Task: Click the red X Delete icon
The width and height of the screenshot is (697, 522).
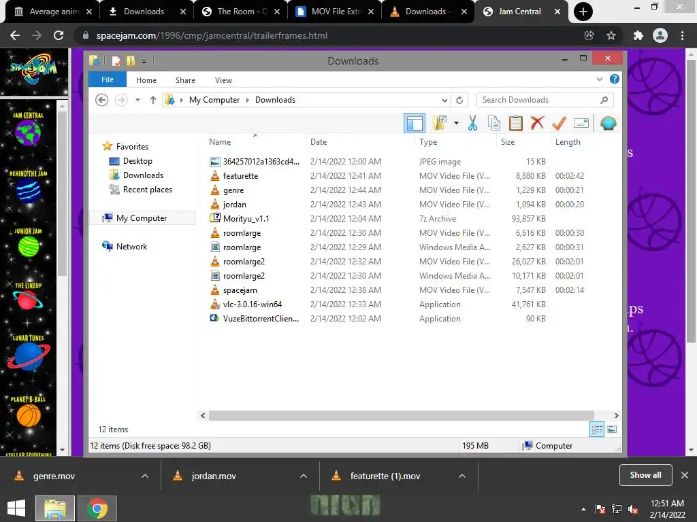Action: [x=537, y=122]
